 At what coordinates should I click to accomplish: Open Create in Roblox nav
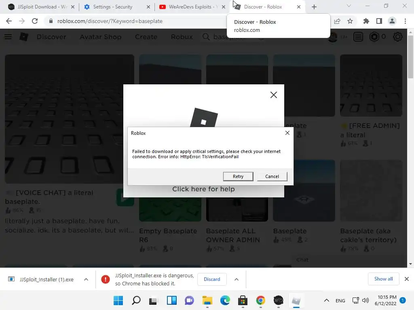point(146,37)
